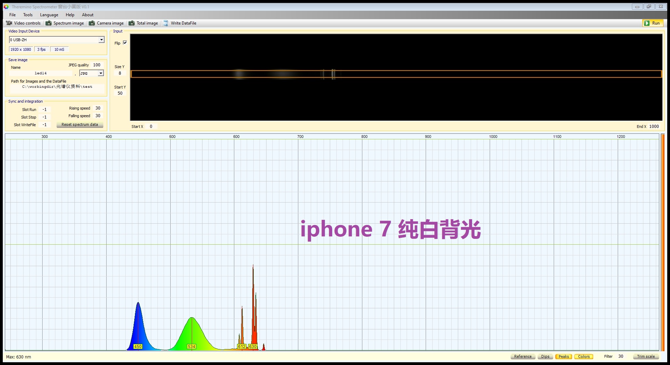This screenshot has height=365, width=670.
Task: Click Reset spectrum data button
Action: coord(80,124)
